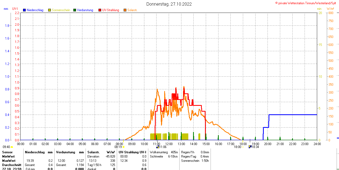The image size is (339, 170).
Task: Click the Regen/Tag 0.4mm value
Action: point(195,156)
